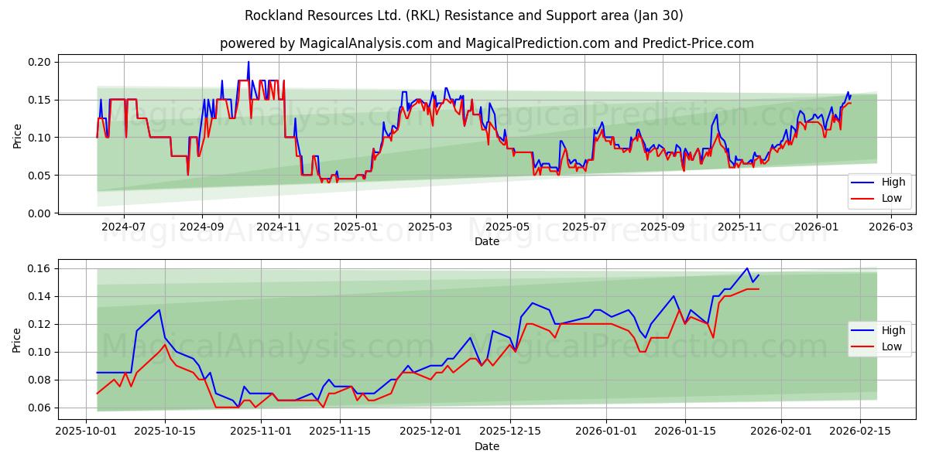Click the '0.20' y-axis tick label
Screen dimensions: 929x464
39,62
